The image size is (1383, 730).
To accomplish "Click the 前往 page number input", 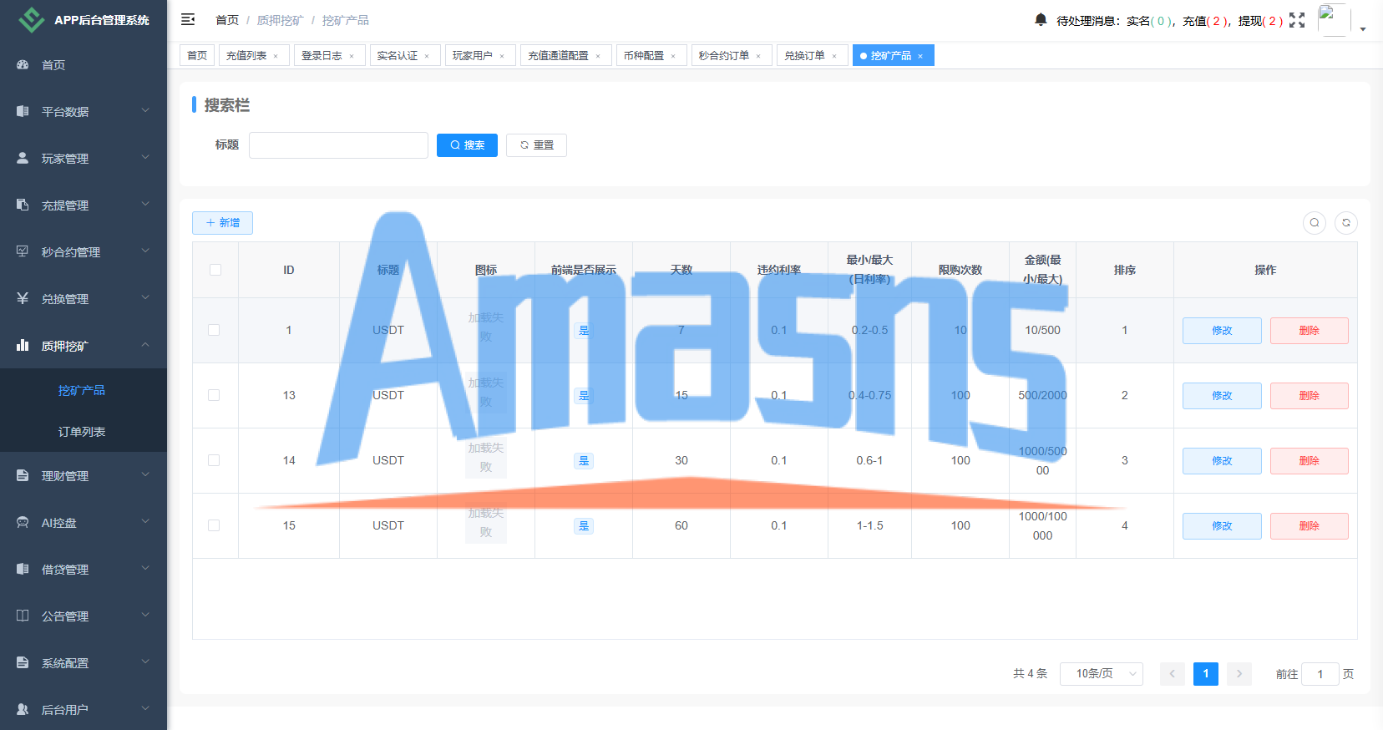I will pos(1320,674).
